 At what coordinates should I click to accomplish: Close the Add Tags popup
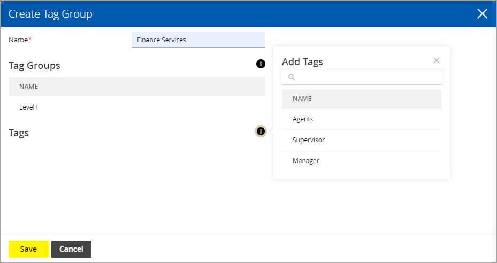437,60
